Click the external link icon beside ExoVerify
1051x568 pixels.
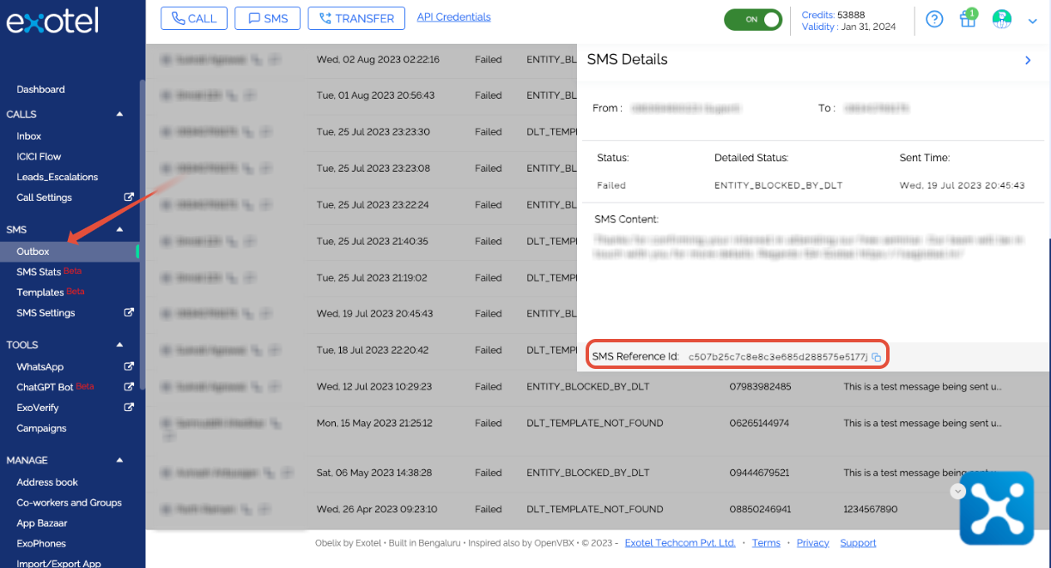(129, 408)
